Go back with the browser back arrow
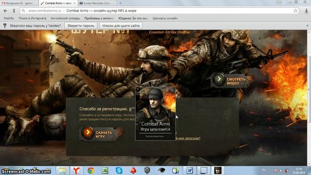The image size is (311, 175). (x=5, y=11)
